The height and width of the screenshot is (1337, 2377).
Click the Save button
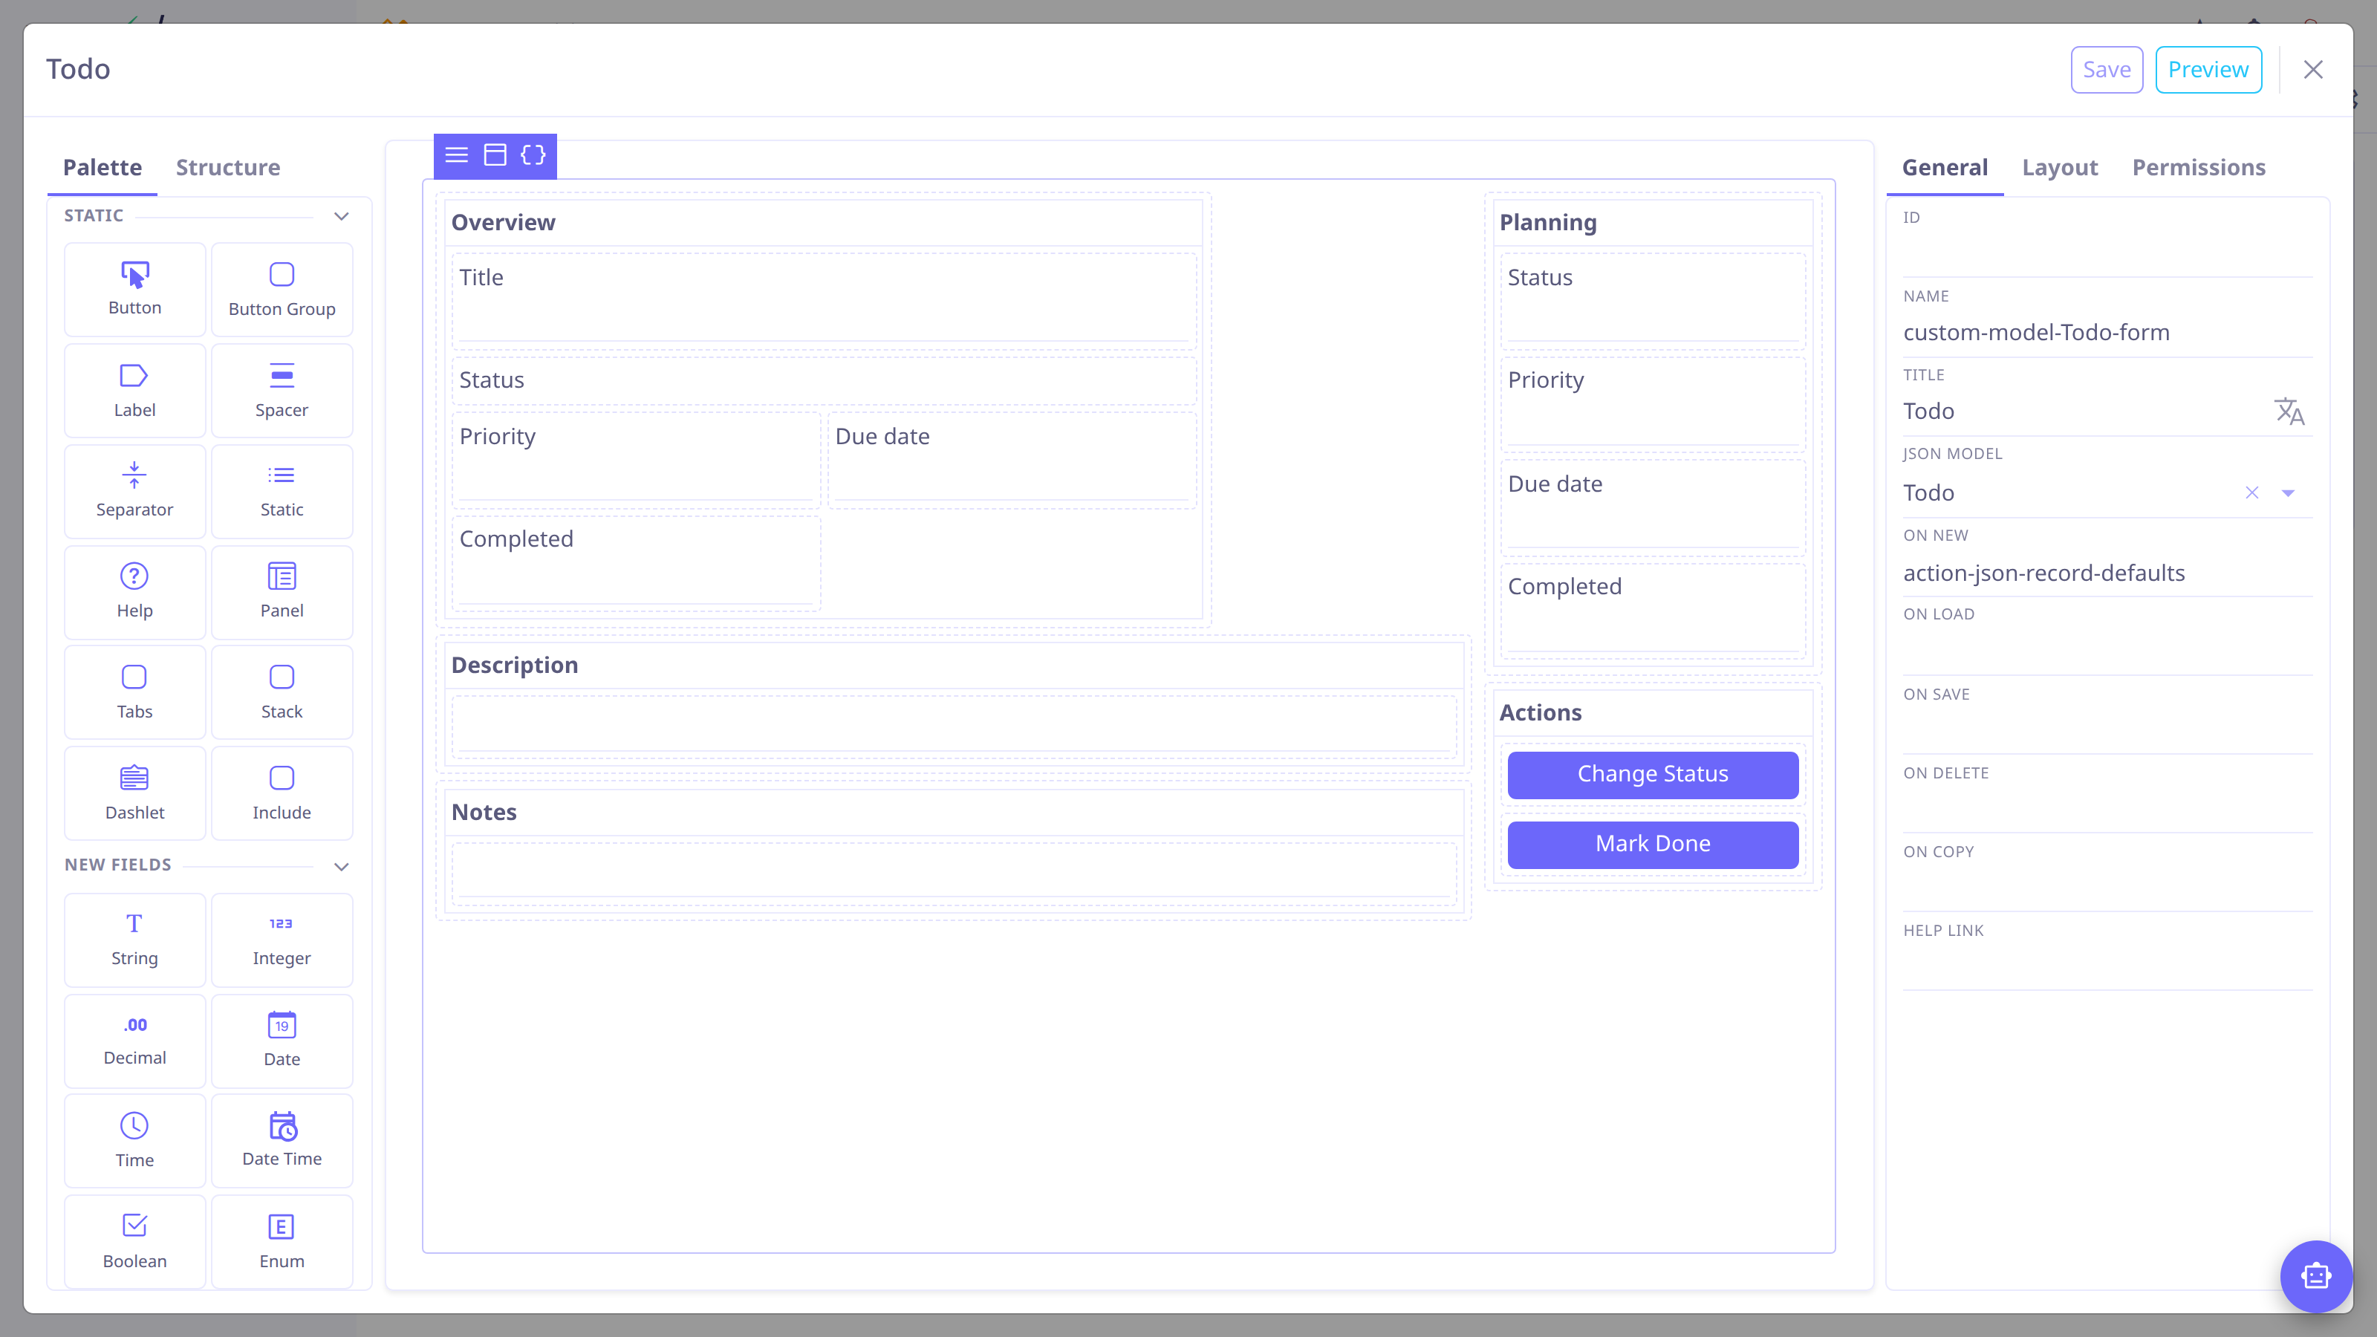[x=2107, y=69]
